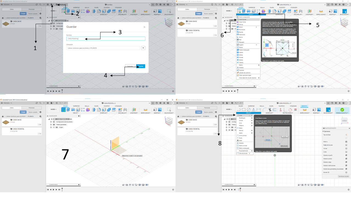This screenshot has width=351, height=197.
Task: Select the Pan hand icon in sketch window navigation bar
Action: click(306, 185)
